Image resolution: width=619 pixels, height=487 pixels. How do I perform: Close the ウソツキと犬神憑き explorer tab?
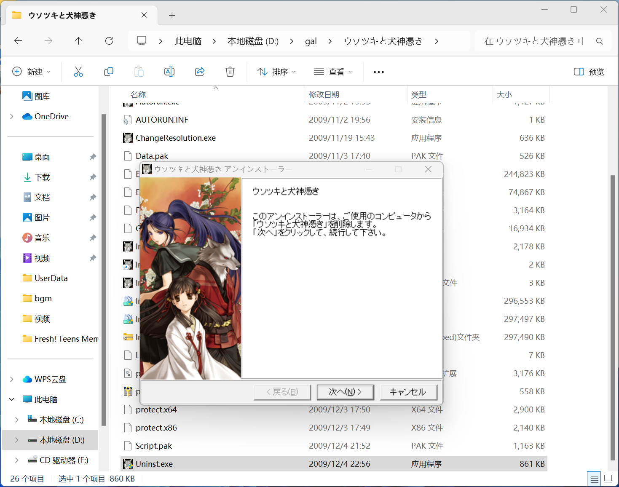point(144,15)
